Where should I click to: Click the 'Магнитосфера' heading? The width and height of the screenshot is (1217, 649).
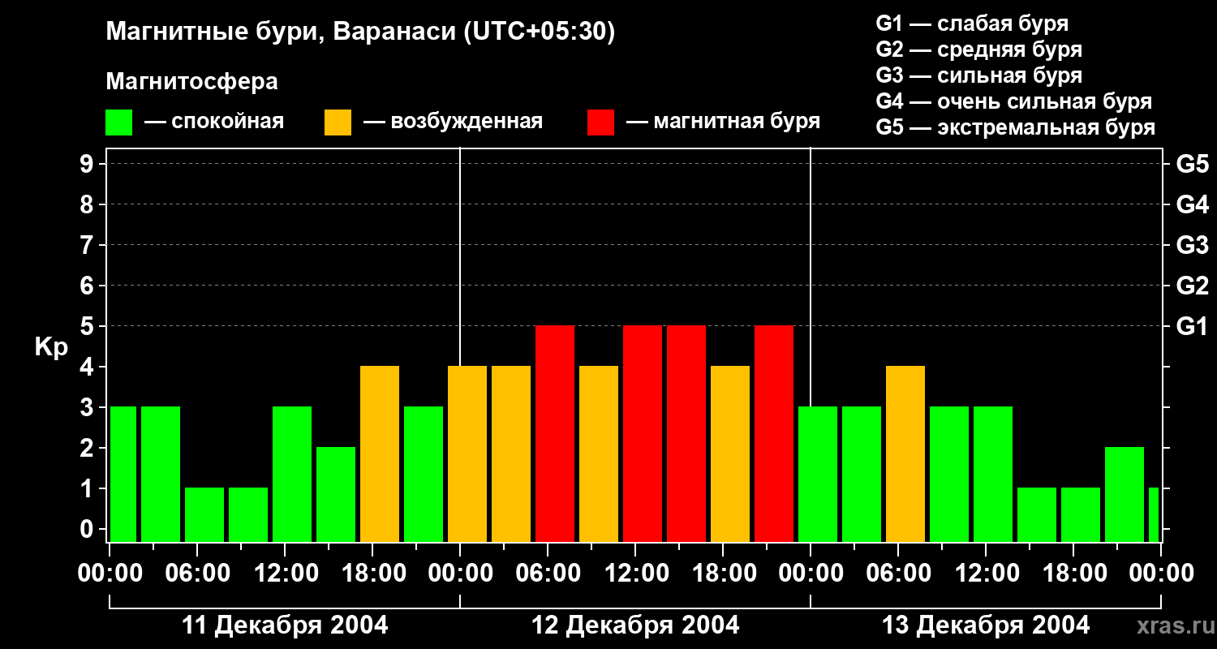pos(191,82)
